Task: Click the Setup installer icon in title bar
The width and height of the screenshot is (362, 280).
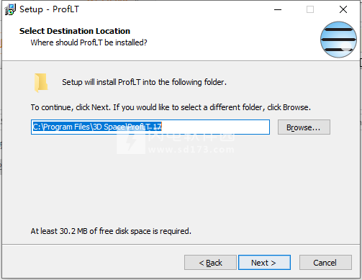Action: (10, 9)
